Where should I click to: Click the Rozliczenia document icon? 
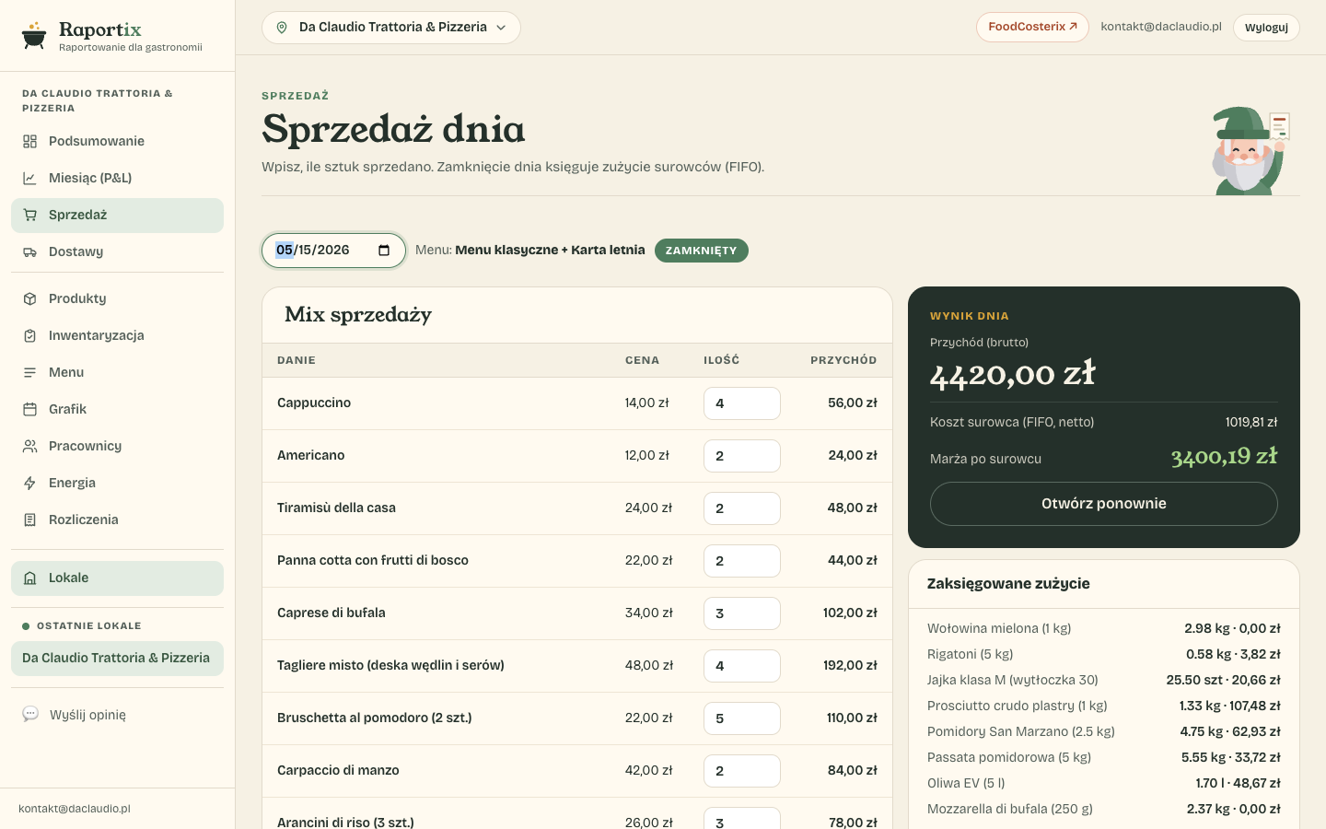click(x=30, y=520)
